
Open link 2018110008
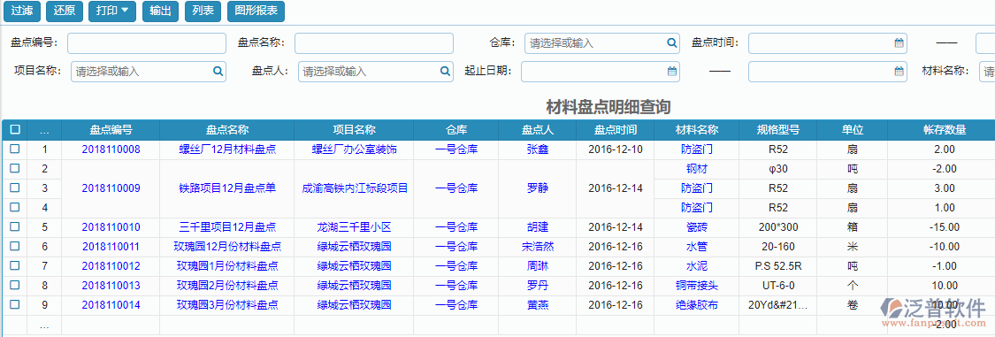pyautogui.click(x=111, y=149)
